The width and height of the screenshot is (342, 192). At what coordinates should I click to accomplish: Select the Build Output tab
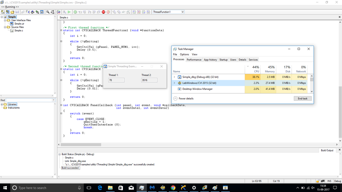point(327,150)
